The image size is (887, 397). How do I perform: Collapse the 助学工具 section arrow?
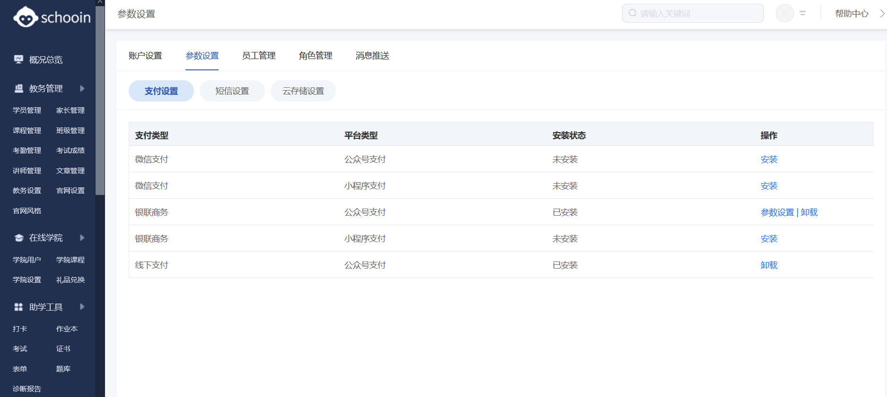coord(82,307)
